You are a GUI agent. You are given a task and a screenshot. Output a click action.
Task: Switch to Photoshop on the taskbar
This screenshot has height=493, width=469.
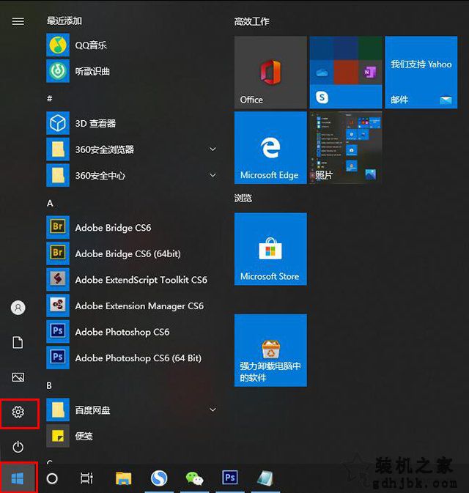(230, 478)
